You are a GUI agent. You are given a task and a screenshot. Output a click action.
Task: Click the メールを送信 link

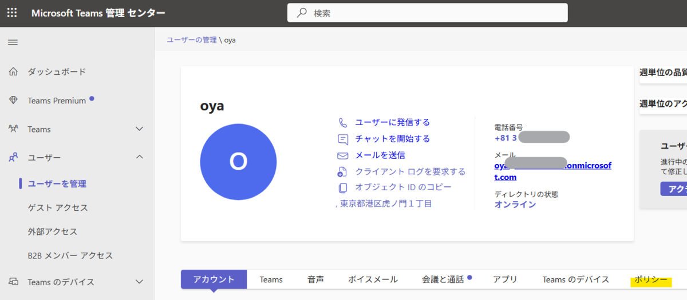coord(380,155)
